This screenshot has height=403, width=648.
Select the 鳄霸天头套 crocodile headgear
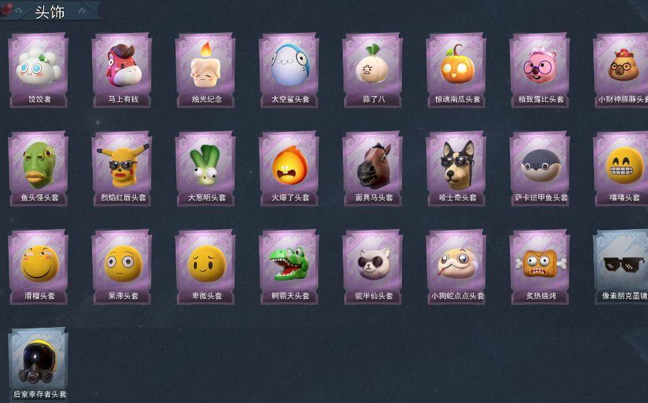pyautogui.click(x=289, y=267)
